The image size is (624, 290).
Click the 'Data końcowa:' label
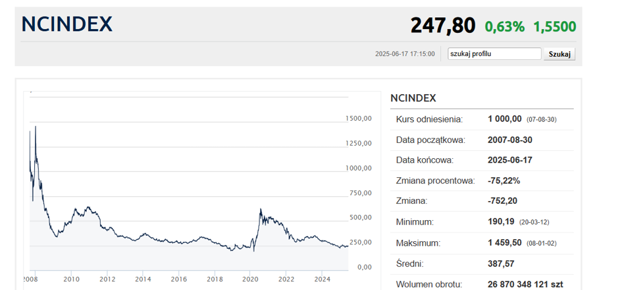pos(425,160)
